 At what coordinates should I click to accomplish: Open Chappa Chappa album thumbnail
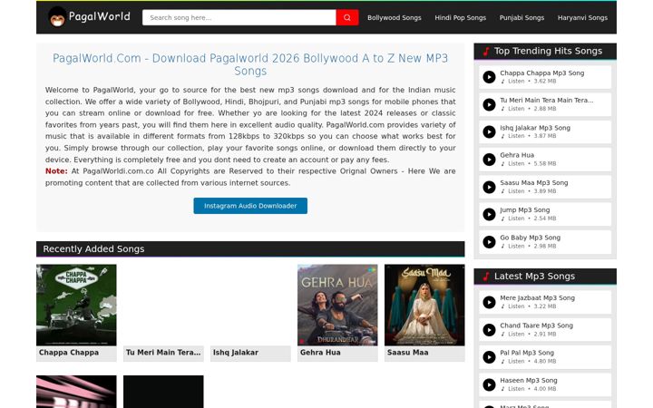[76, 305]
